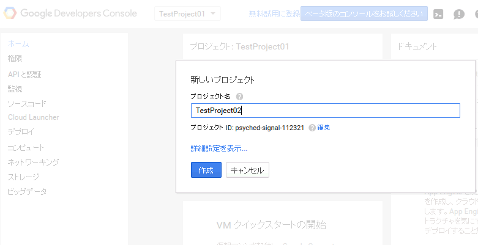Open ビッグデータ in the sidebar
Viewport: 478px width, 245px height.
click(27, 192)
